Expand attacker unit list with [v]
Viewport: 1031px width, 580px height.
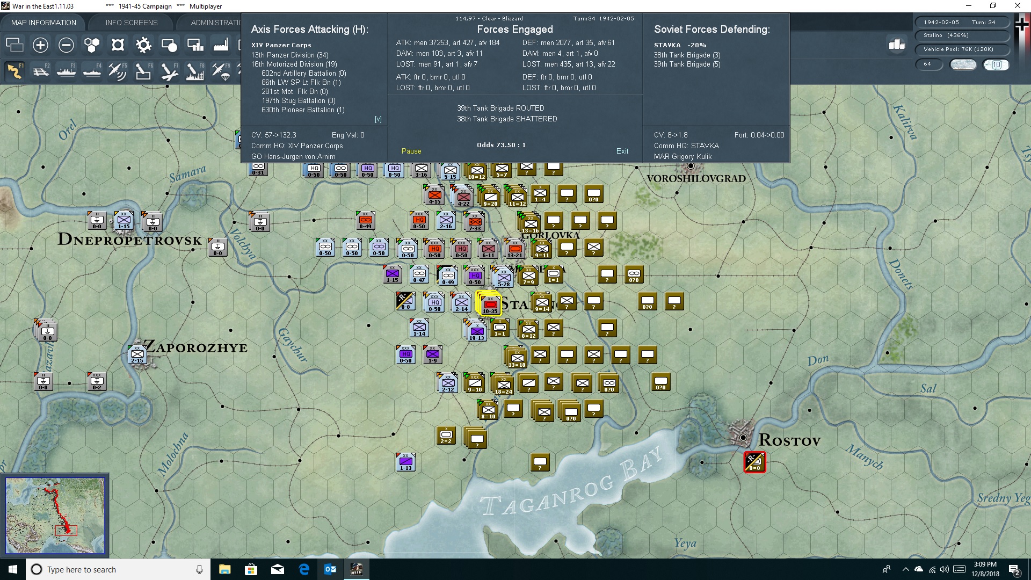(378, 119)
